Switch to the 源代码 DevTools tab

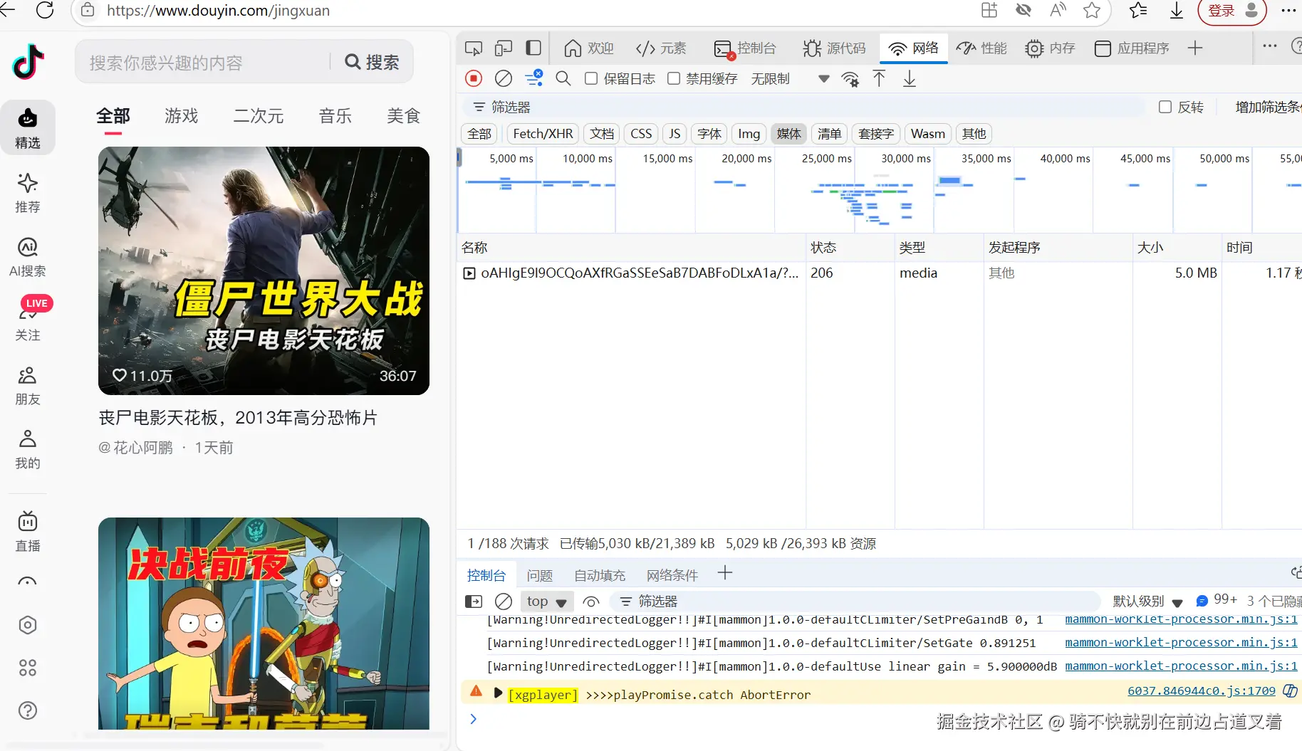834,48
